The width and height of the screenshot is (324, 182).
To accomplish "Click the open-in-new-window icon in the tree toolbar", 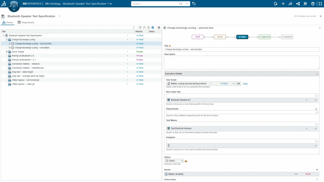I will click(140, 27).
